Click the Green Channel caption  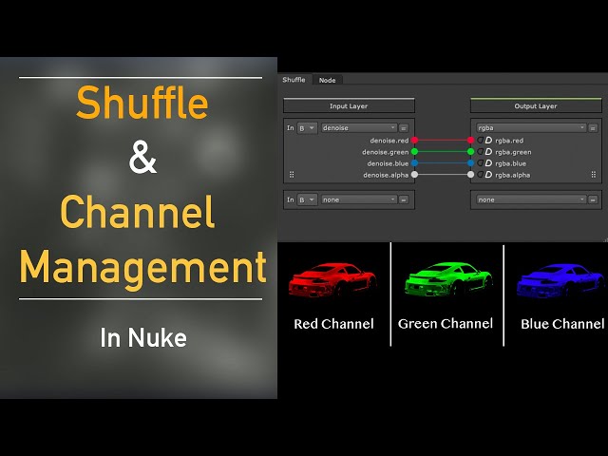click(446, 323)
